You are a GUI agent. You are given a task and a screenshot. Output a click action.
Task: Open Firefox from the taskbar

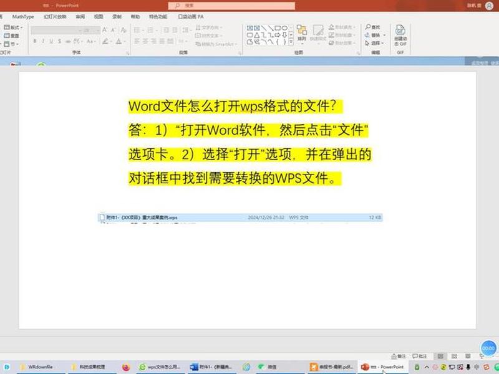click(x=126, y=367)
